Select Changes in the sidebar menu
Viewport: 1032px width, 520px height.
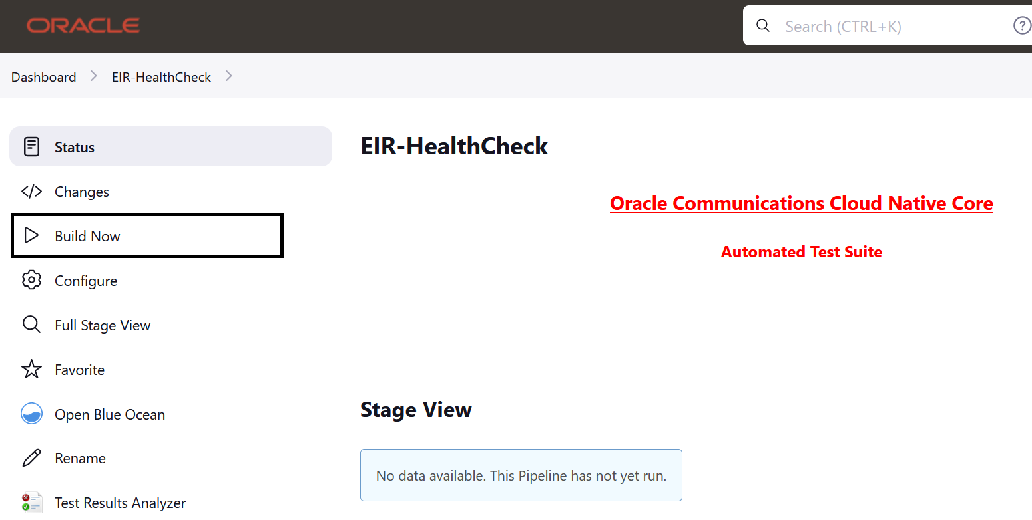pos(81,192)
